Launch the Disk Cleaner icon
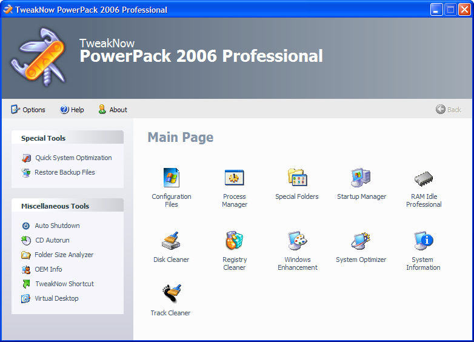 tap(171, 241)
